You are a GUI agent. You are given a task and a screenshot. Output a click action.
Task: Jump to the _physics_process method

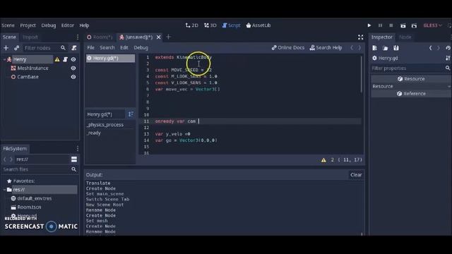105,125
